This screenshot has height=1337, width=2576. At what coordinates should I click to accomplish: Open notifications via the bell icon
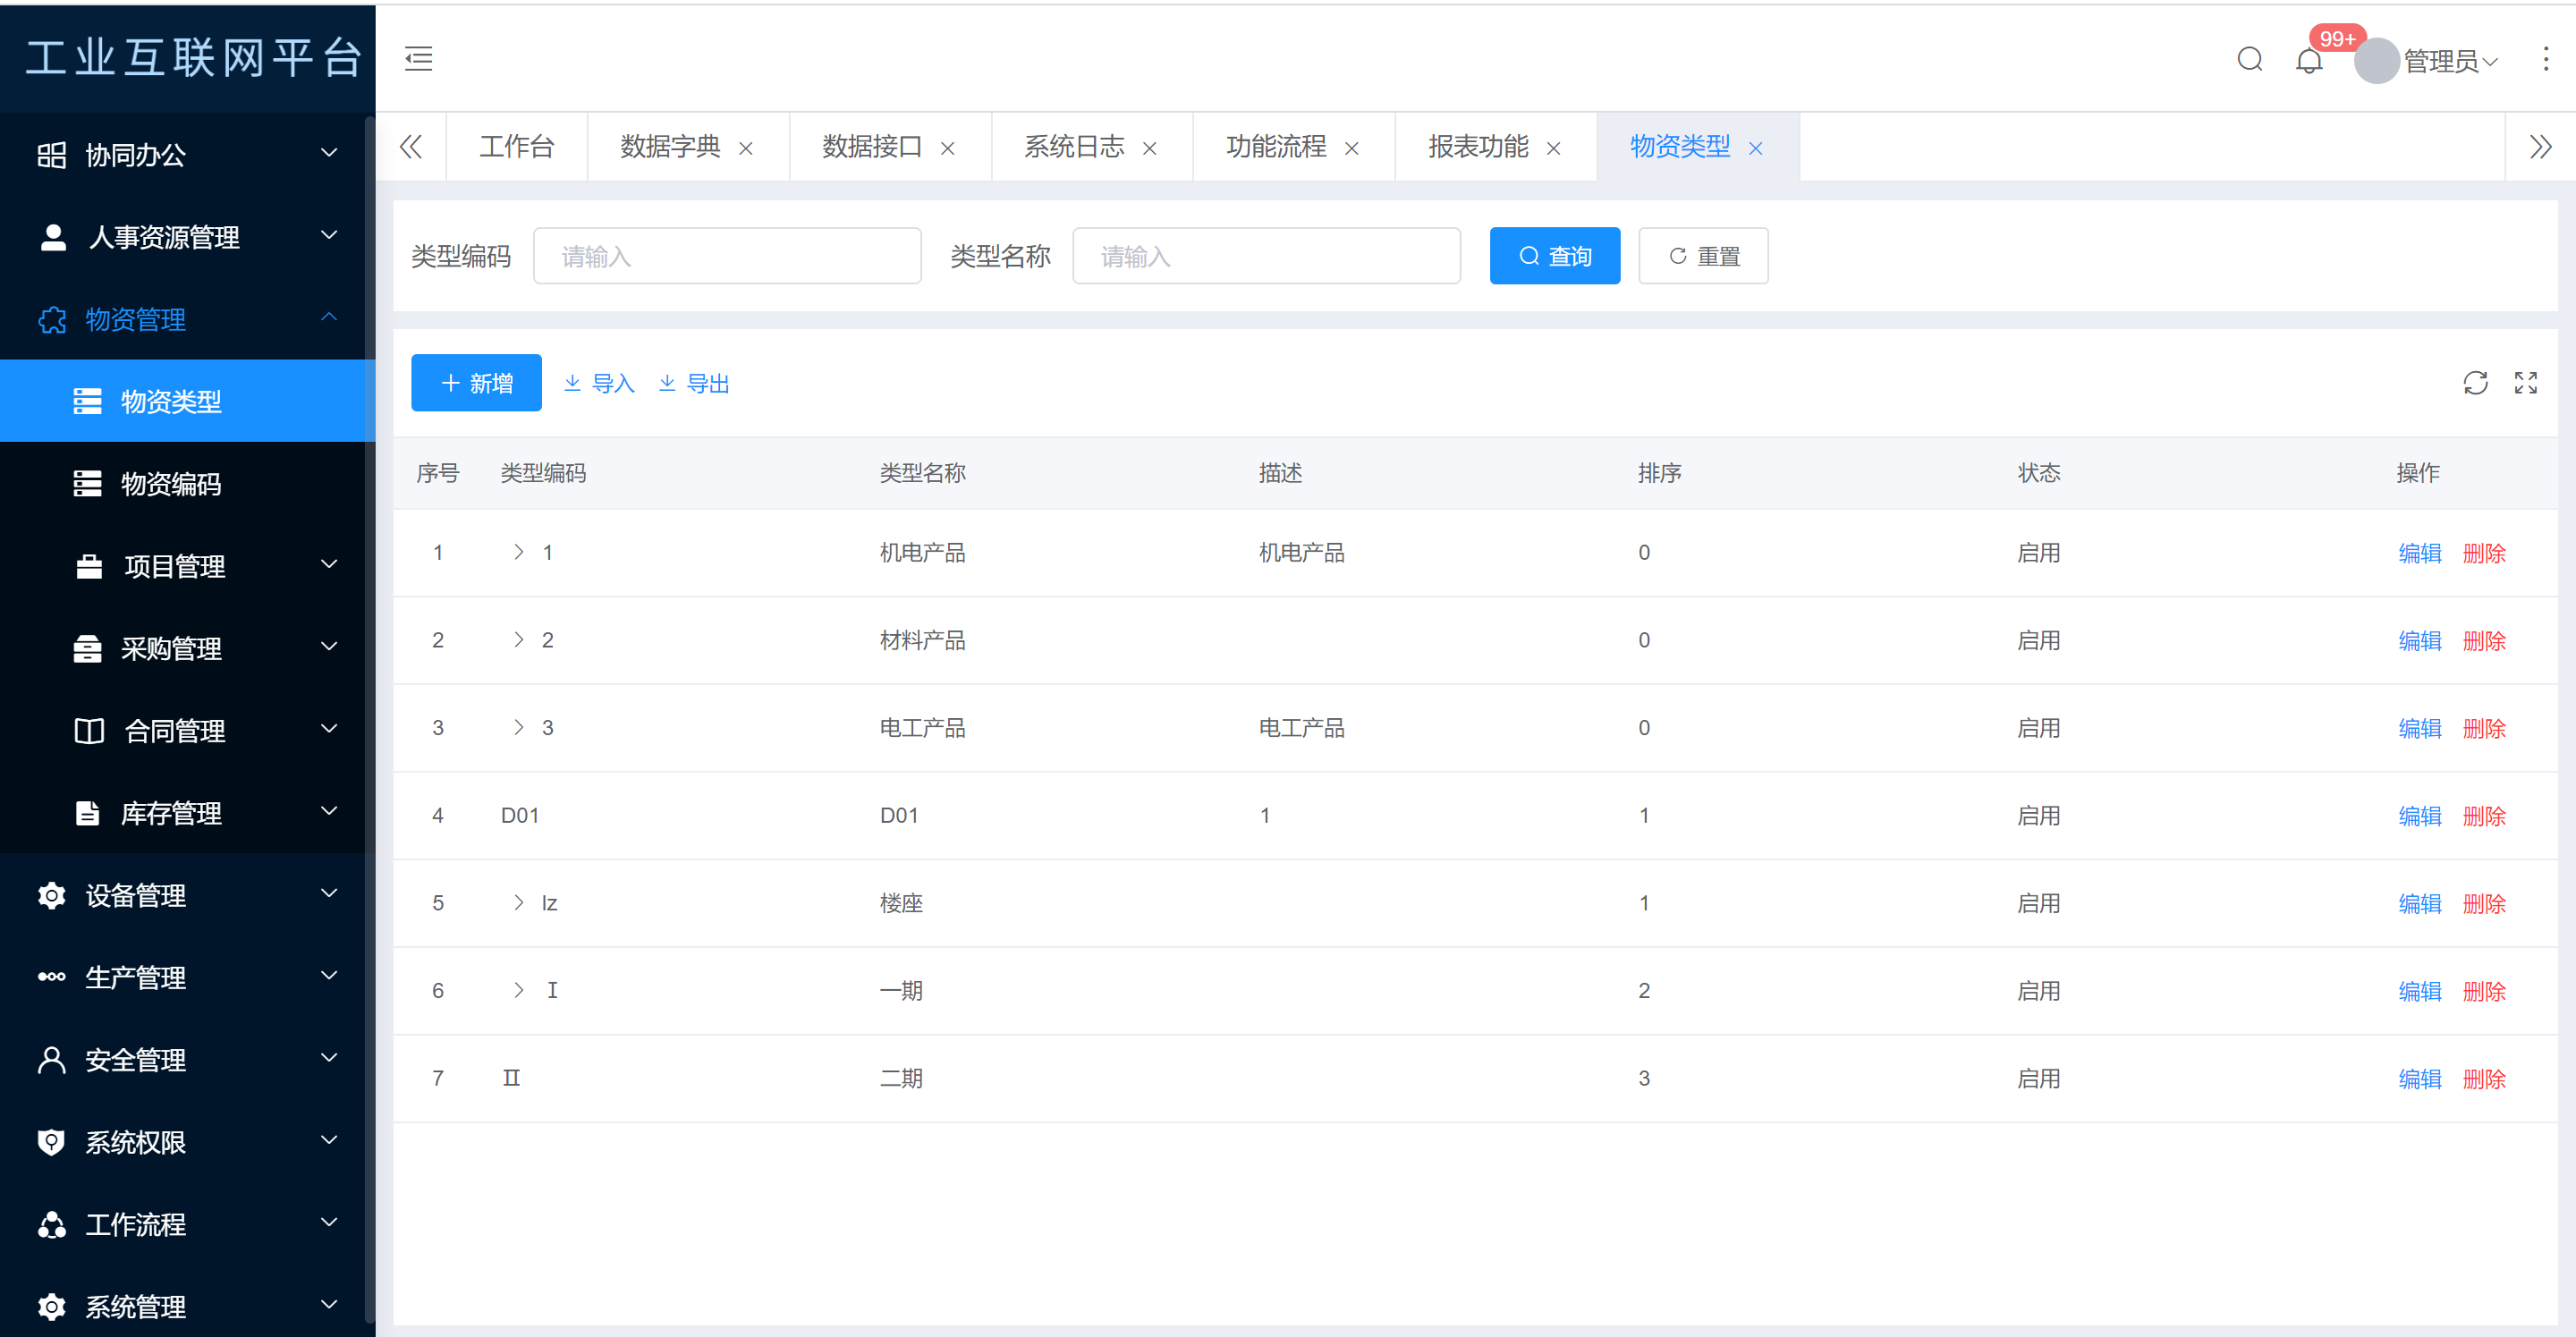click(x=2309, y=61)
